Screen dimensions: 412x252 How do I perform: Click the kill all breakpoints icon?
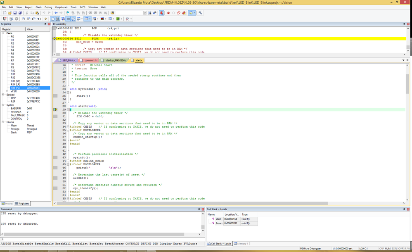point(184,13)
